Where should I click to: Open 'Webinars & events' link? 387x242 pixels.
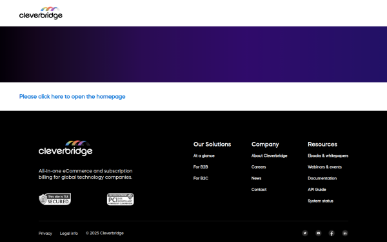point(324,167)
